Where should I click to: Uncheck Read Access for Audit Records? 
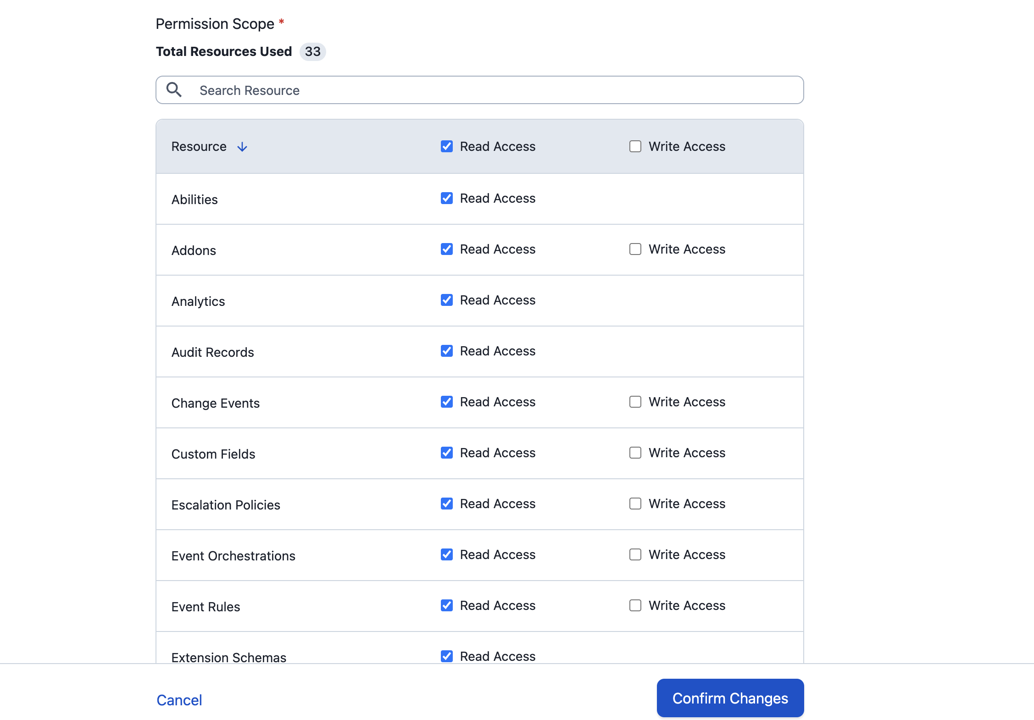pyautogui.click(x=446, y=351)
